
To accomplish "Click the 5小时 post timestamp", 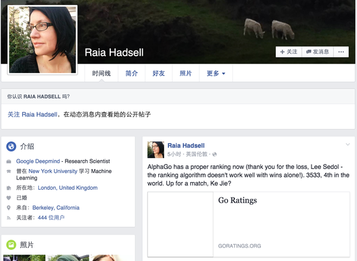I will pyautogui.click(x=174, y=155).
